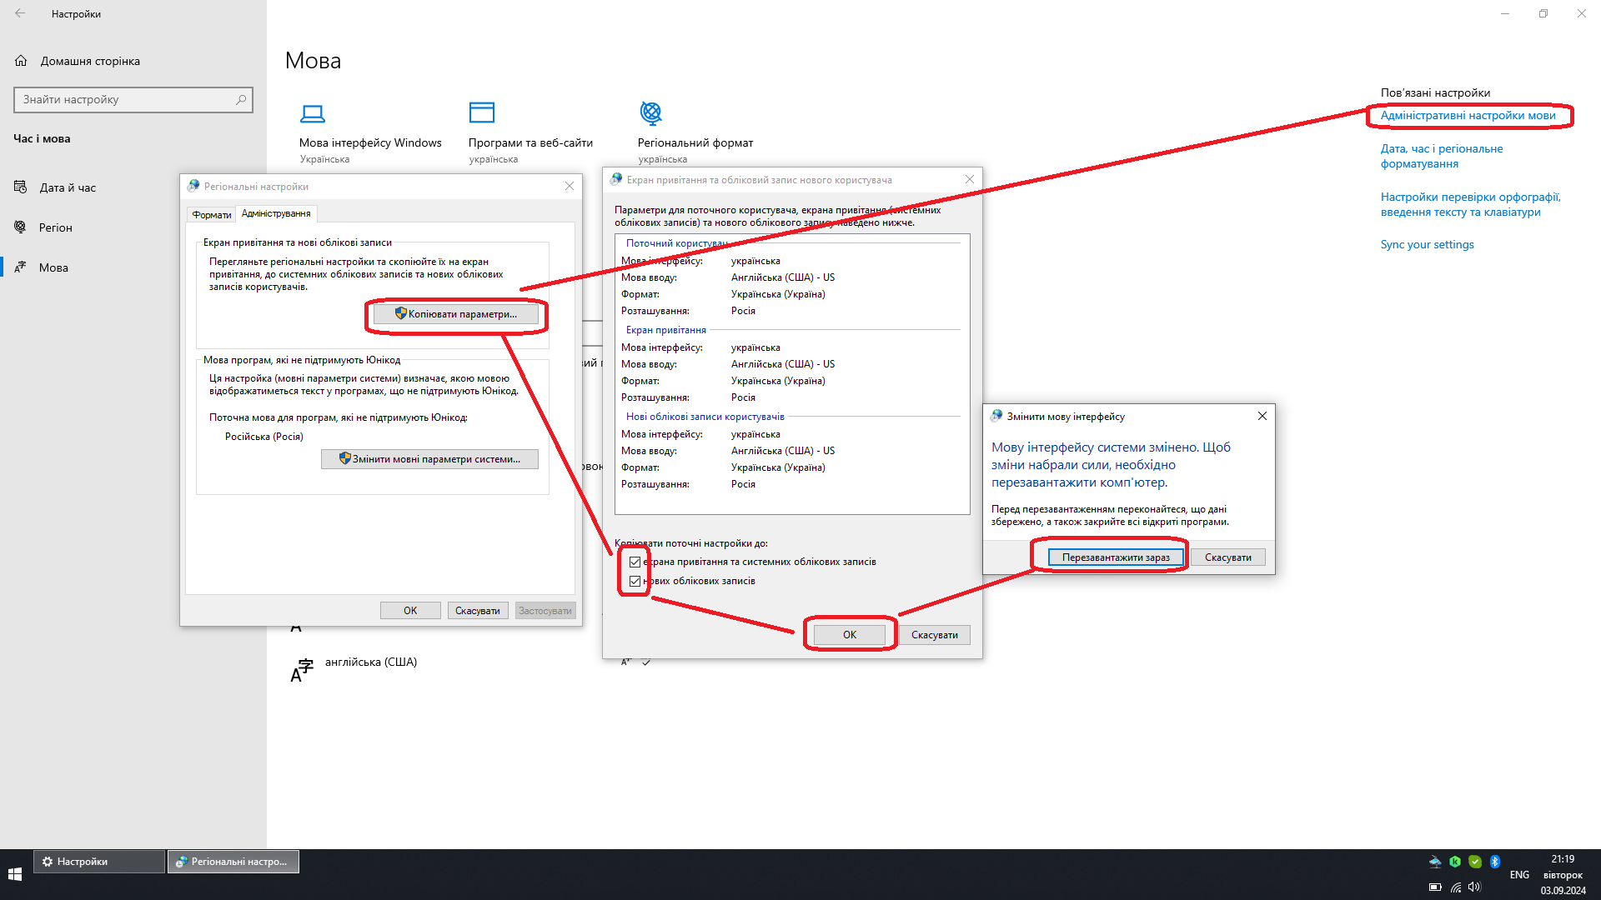
Task: Click the Копіювати параметри button
Action: [x=456, y=314]
